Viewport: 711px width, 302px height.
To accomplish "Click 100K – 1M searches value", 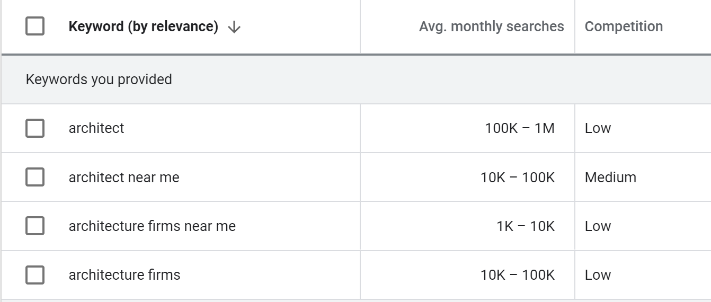I will tap(519, 128).
